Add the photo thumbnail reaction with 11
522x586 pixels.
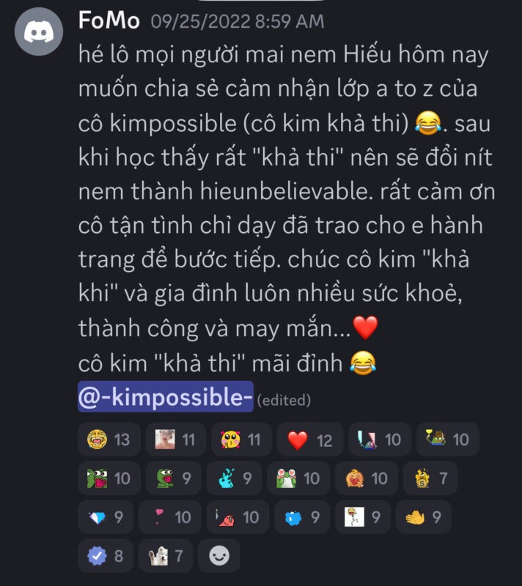pyautogui.click(x=176, y=439)
